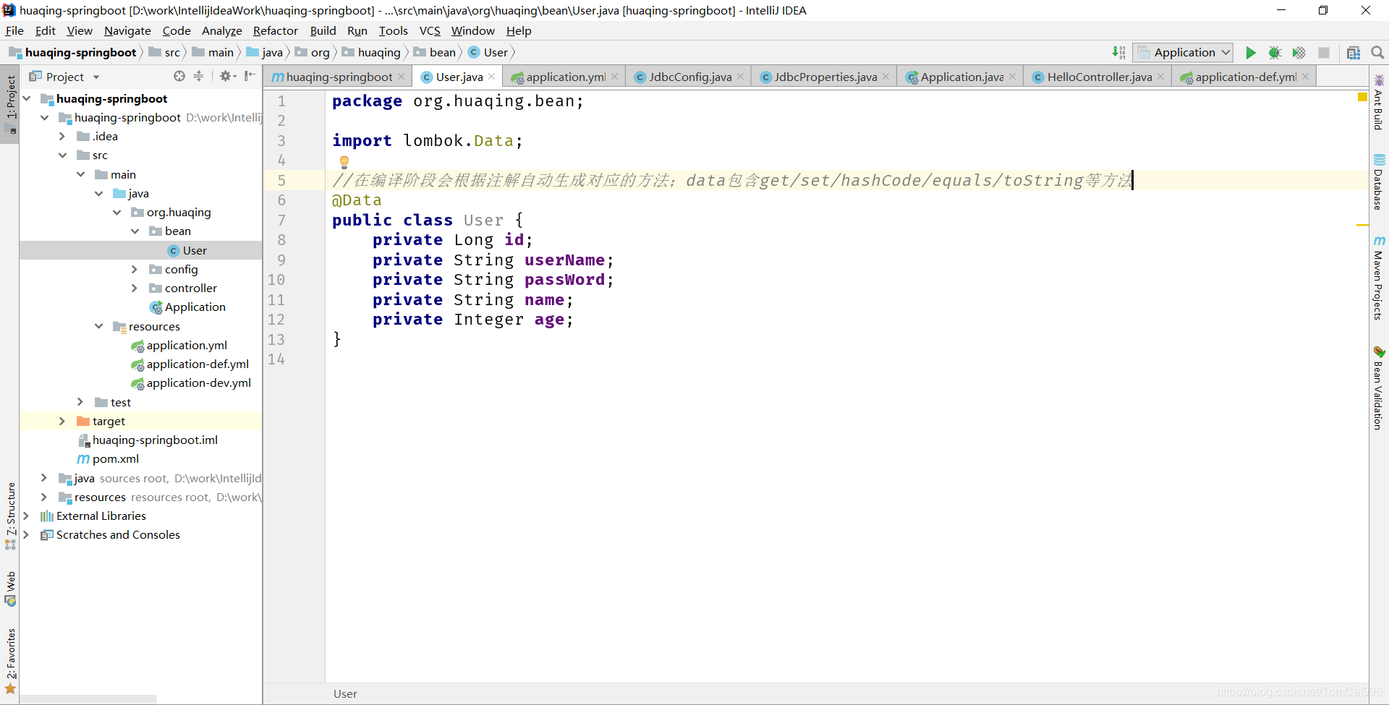1389x705 pixels.
Task: Open Maven Projects tool window
Action: click(1379, 278)
